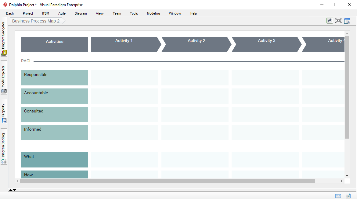Open the Team menu
The height and width of the screenshot is (200, 357).
point(117,13)
